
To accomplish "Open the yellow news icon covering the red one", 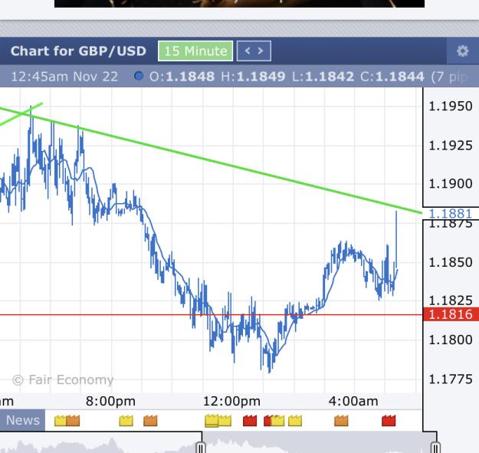I will point(277,421).
